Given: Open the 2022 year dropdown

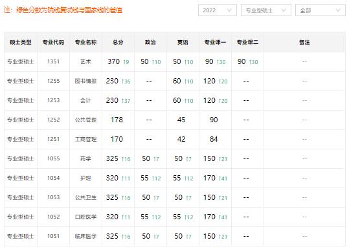Looking at the screenshot, I should (x=218, y=10).
